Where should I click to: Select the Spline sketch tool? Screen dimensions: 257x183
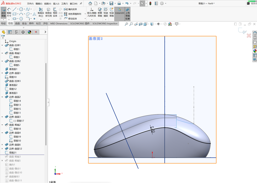click(x=28, y=9)
